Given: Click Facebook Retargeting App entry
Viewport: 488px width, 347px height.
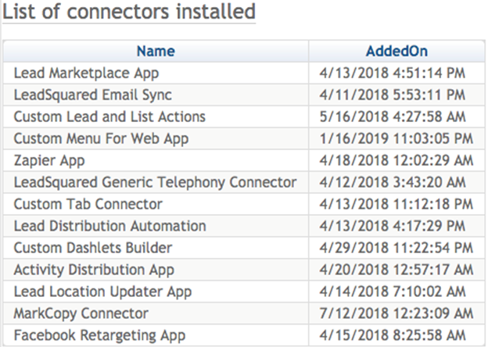Looking at the screenshot, I should pyautogui.click(x=100, y=336).
